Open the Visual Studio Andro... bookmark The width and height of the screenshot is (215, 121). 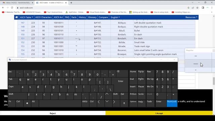96,12
